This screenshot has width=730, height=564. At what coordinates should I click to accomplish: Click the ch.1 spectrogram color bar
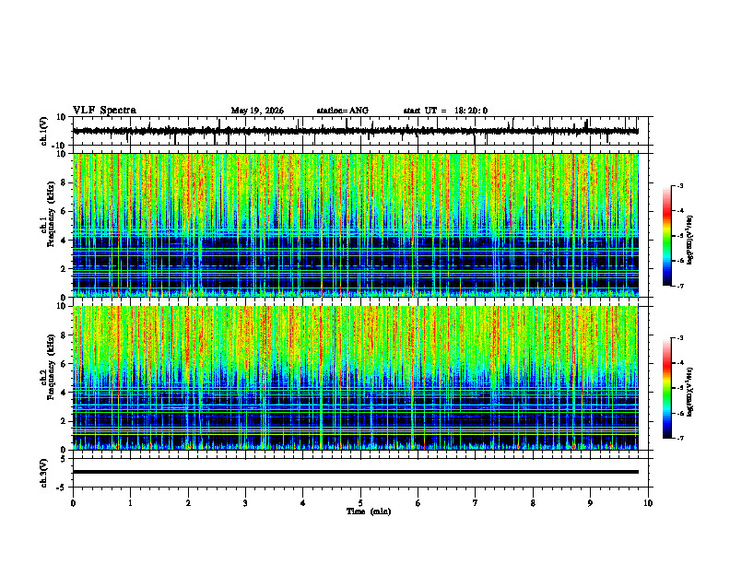pyautogui.click(x=666, y=235)
